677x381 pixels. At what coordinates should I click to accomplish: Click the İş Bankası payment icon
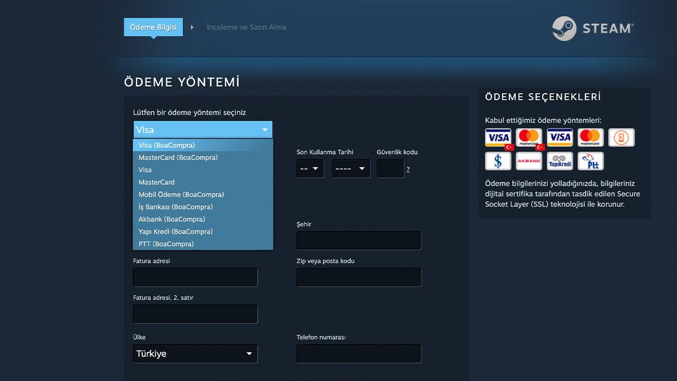(x=498, y=161)
